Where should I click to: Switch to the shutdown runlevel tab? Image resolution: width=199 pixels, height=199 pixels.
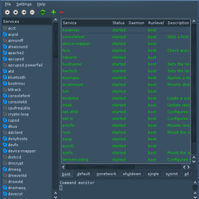coord(132,174)
